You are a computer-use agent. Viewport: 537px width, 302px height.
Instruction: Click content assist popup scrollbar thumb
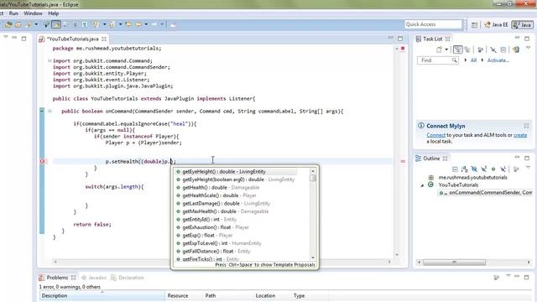point(313,178)
